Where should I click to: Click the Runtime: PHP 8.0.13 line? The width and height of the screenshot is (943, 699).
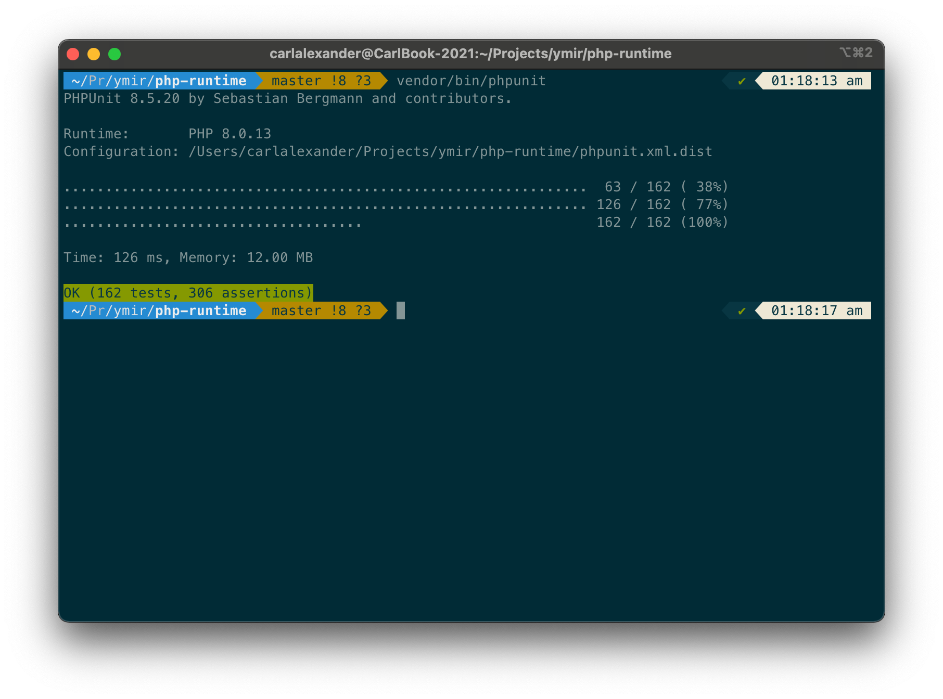coord(167,134)
